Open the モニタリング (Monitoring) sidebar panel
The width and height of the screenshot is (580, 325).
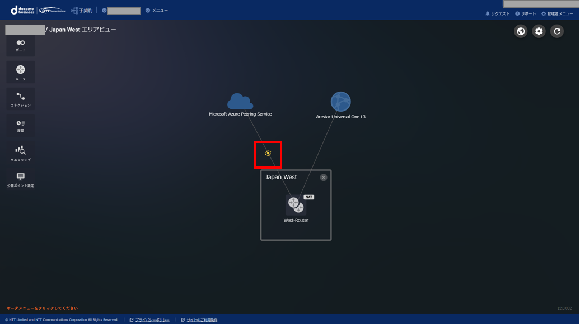[21, 153]
